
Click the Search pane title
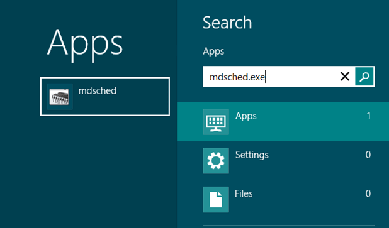click(227, 23)
